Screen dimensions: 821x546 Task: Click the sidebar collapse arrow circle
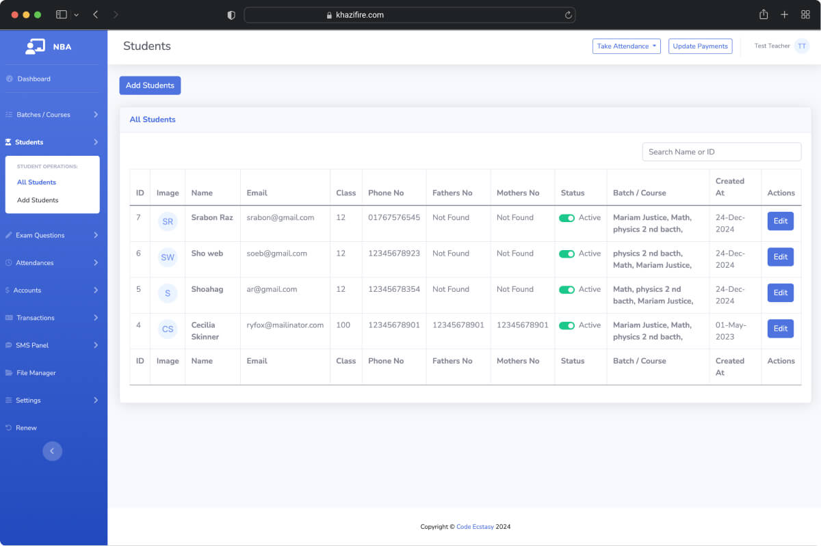pyautogui.click(x=52, y=451)
